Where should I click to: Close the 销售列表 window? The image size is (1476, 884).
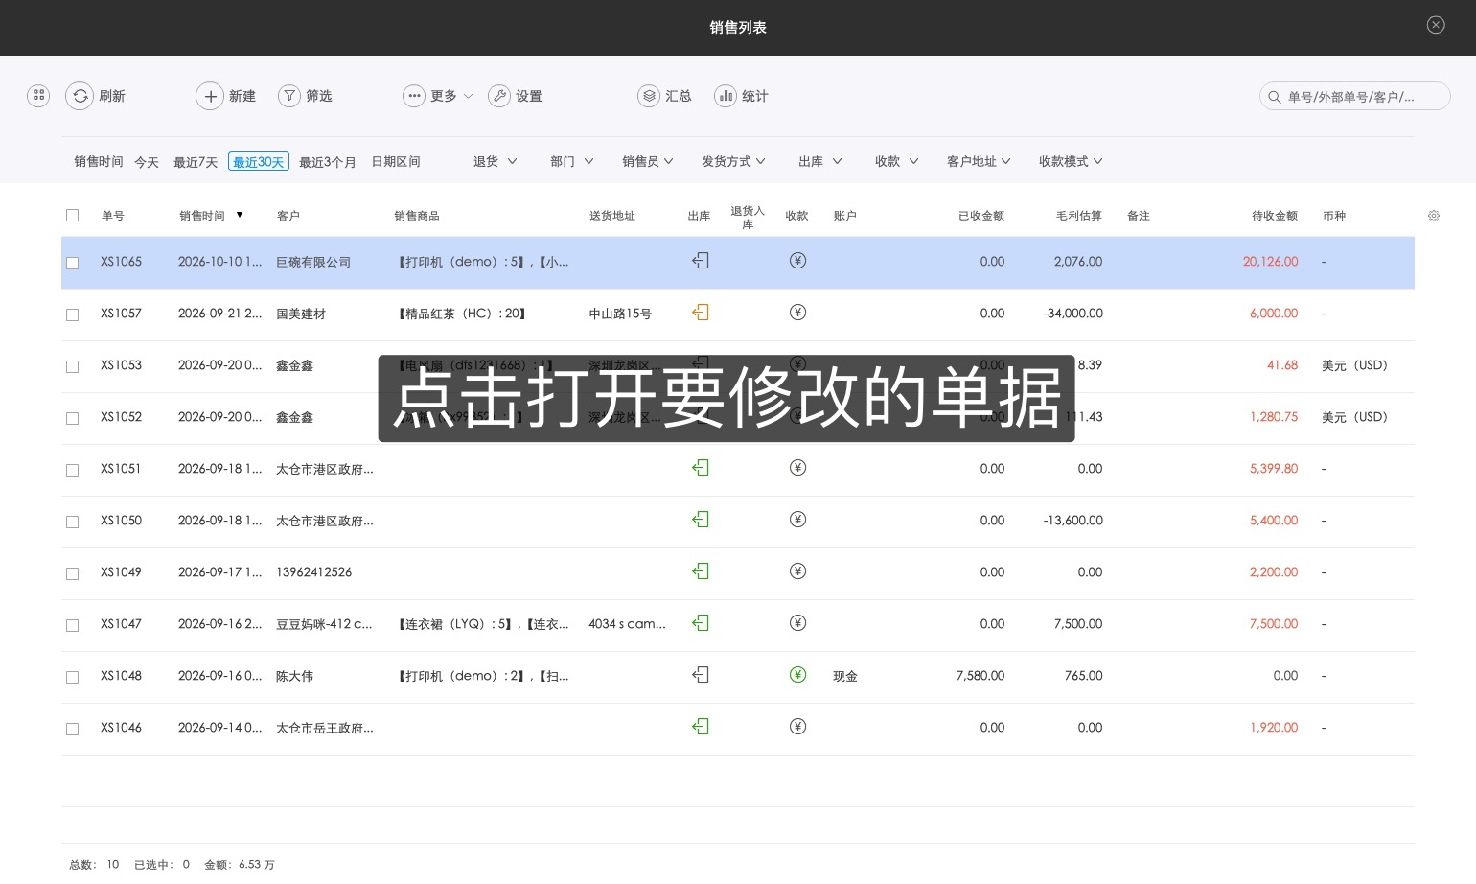1436,25
